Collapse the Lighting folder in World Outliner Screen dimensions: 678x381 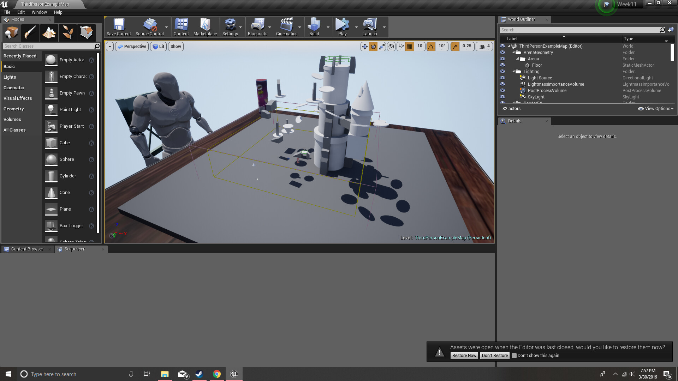[513, 72]
